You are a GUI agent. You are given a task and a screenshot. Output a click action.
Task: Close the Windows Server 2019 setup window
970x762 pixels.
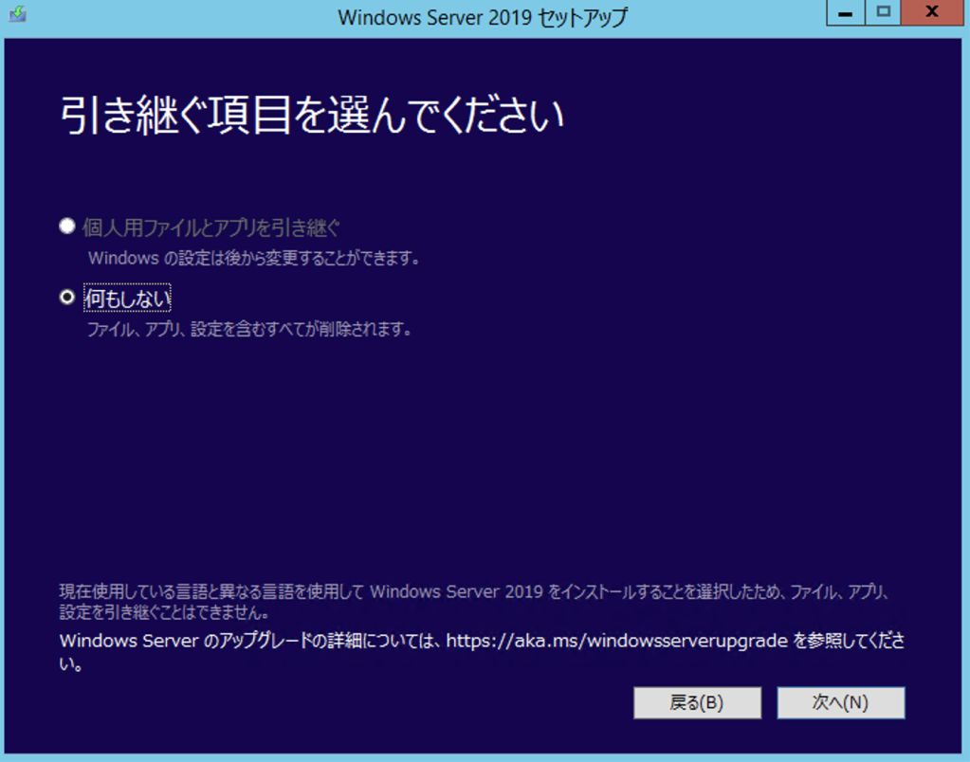[932, 13]
